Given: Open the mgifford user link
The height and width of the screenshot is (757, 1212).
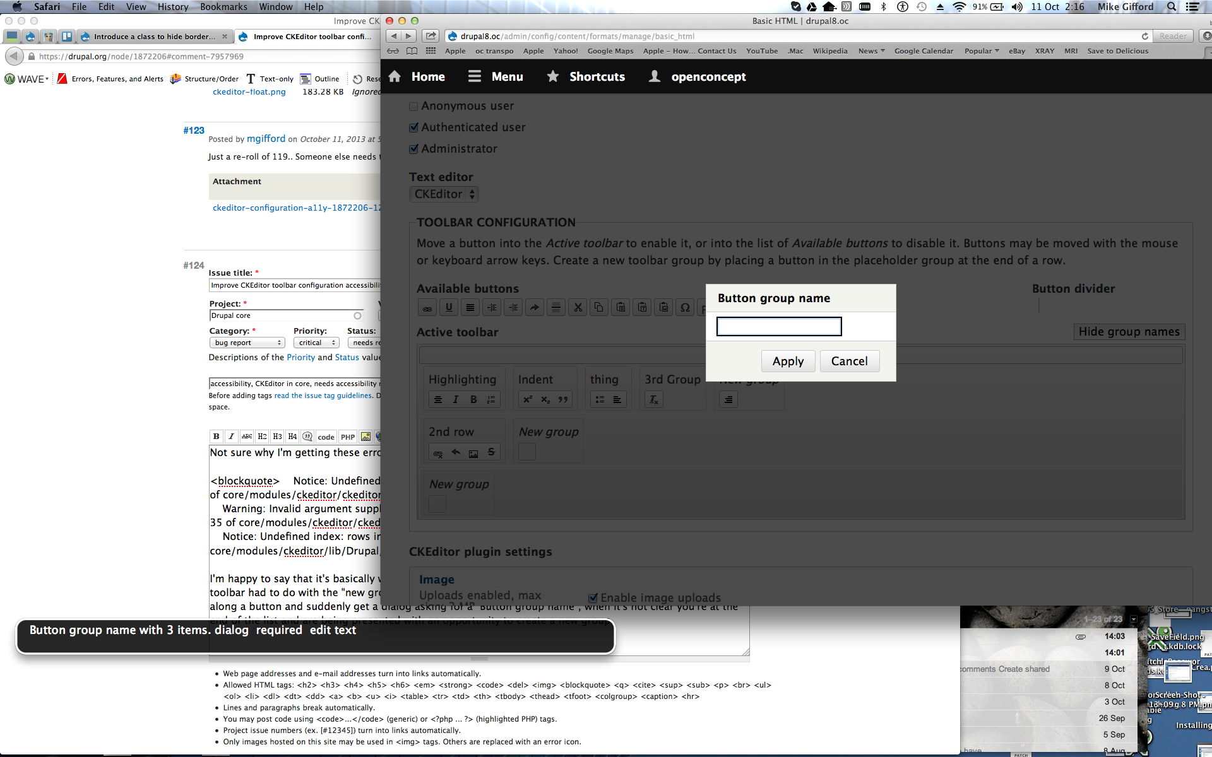Looking at the screenshot, I should pyautogui.click(x=266, y=139).
